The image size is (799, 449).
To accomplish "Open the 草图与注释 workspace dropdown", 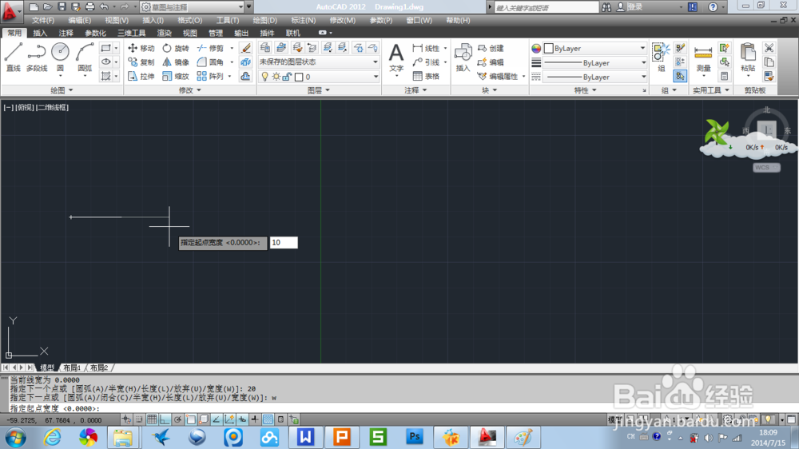I will (192, 6).
